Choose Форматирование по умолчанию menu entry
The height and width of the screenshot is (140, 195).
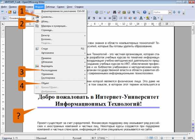60,11
